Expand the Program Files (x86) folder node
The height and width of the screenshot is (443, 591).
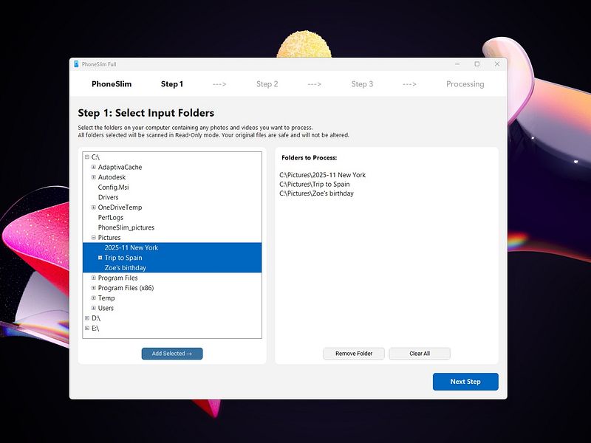94,288
